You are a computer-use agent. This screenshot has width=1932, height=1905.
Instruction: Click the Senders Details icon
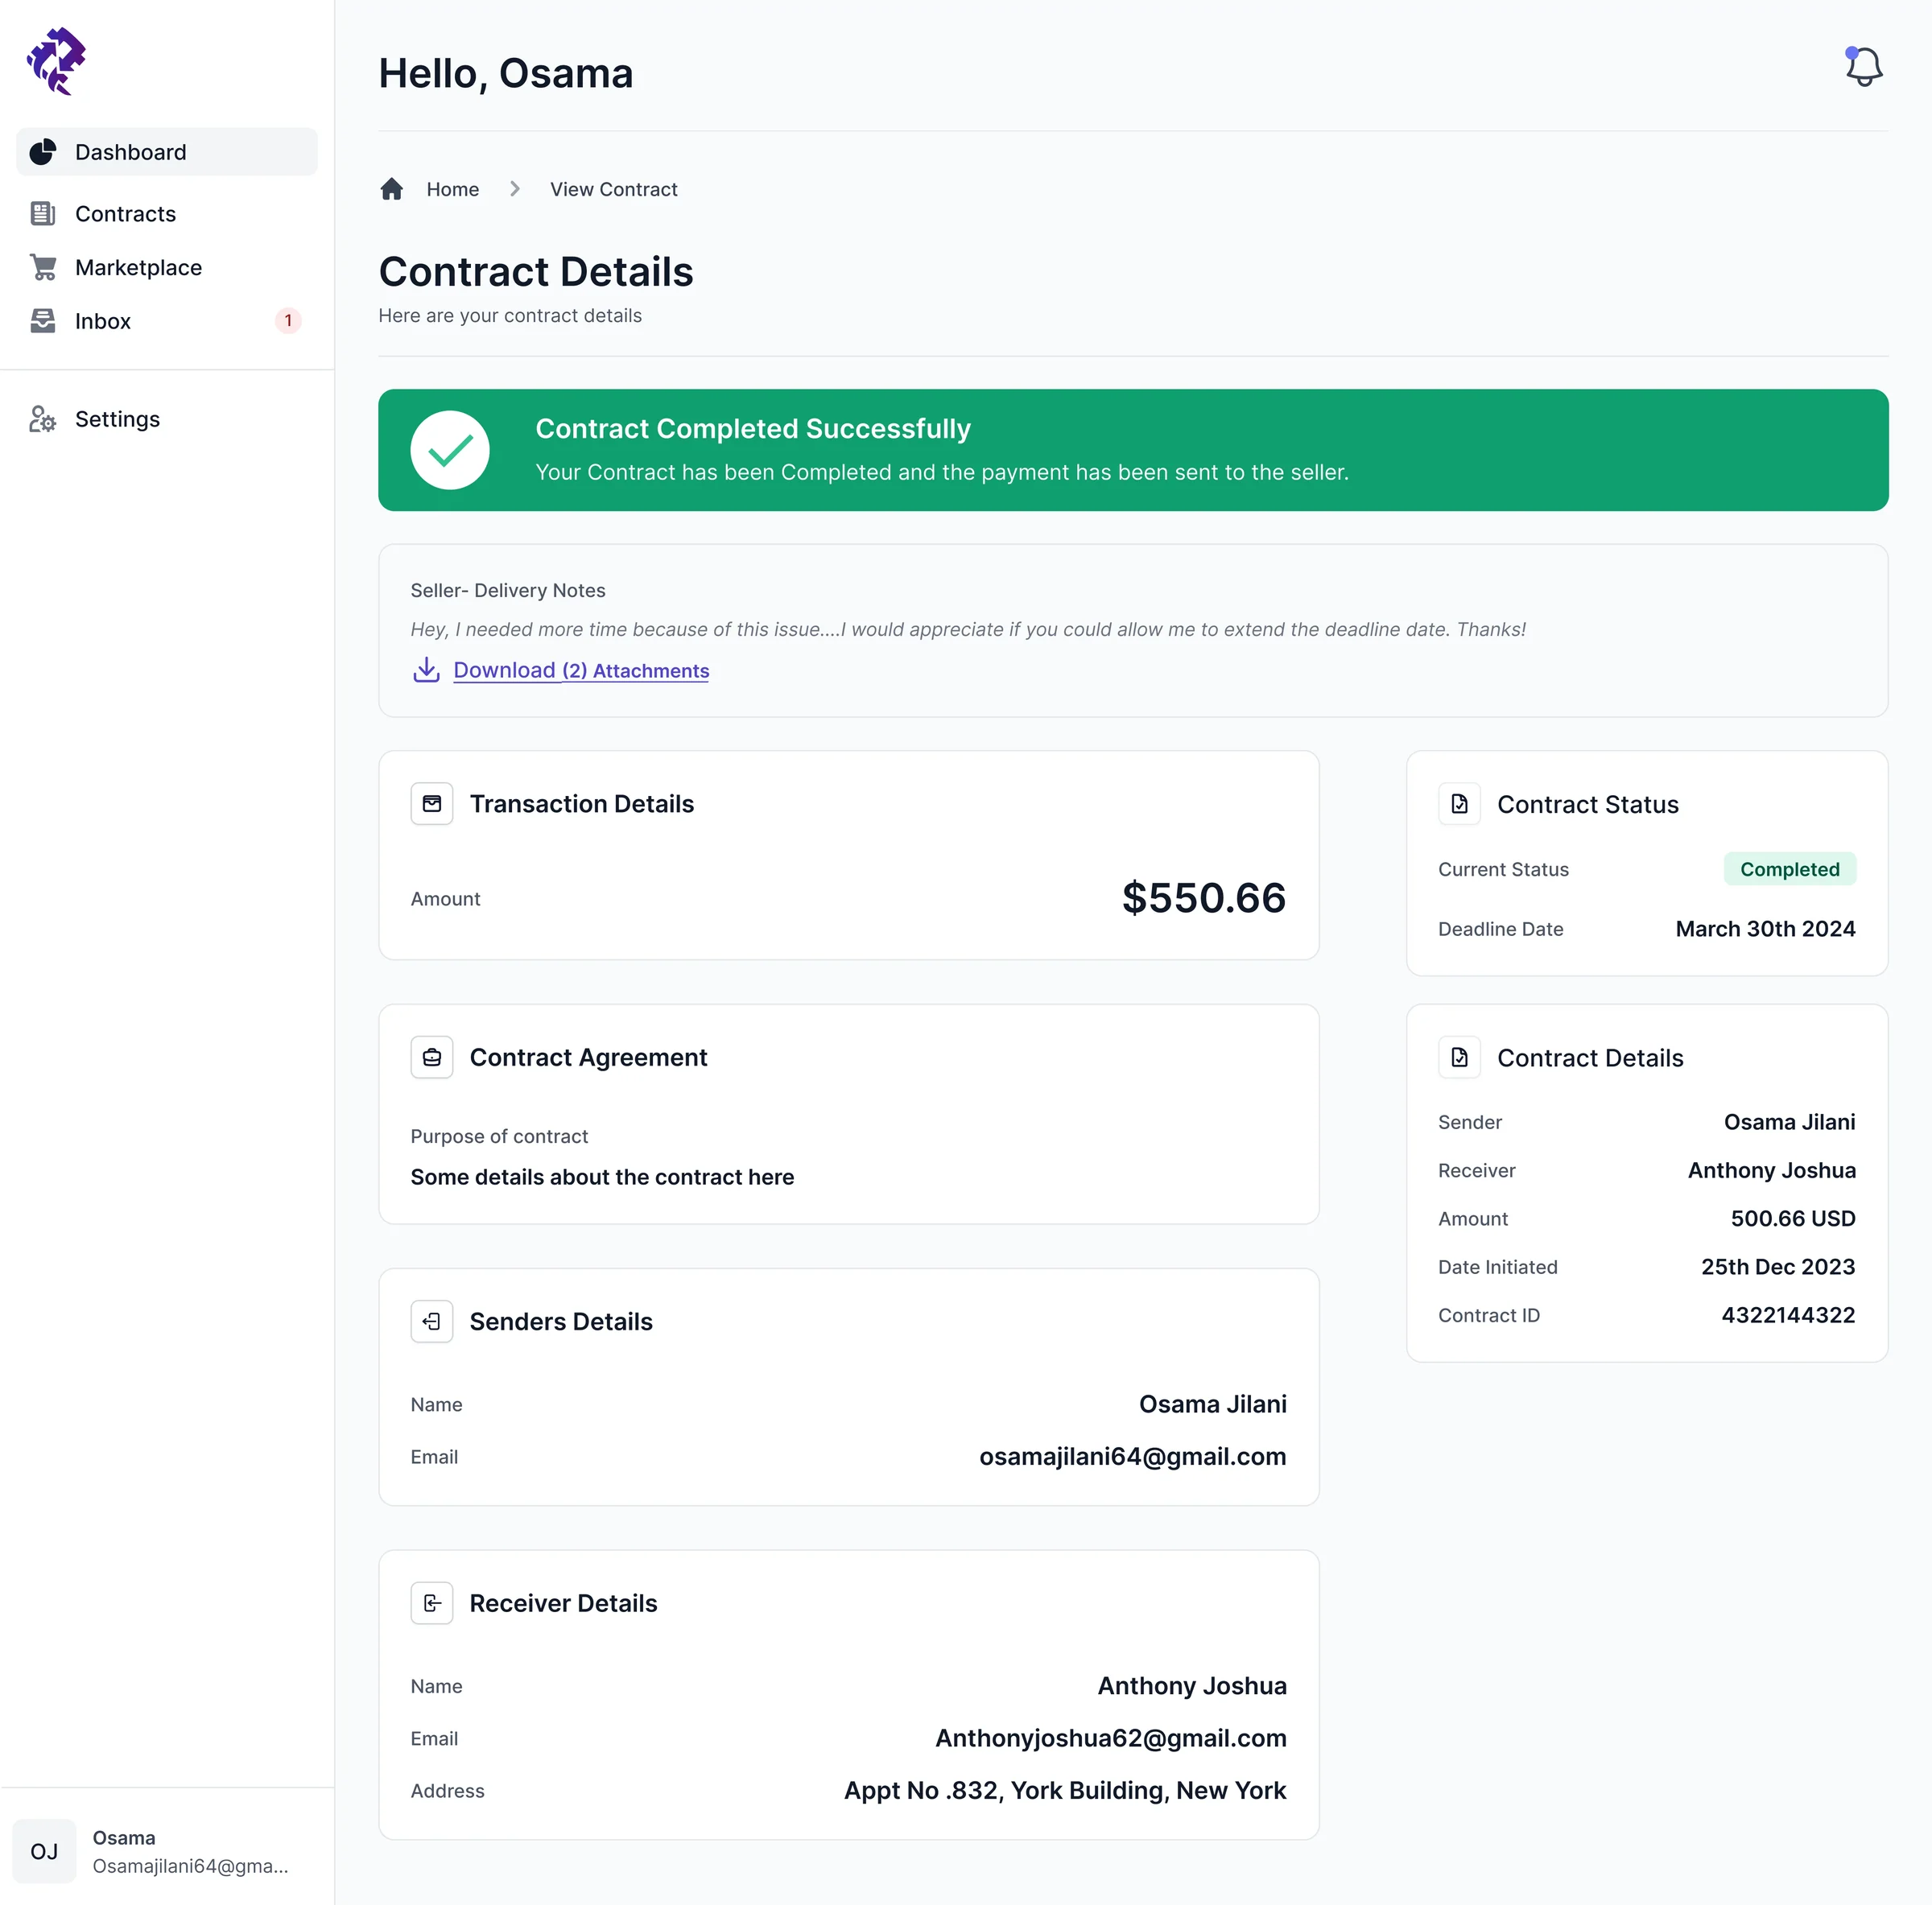[432, 1321]
